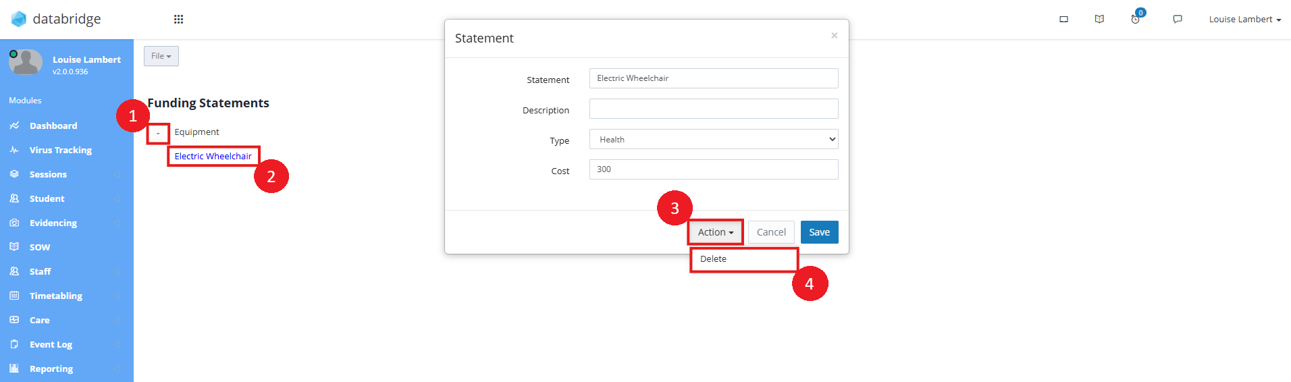Click the Cost input field
This screenshot has height=382, width=1291.
pyautogui.click(x=714, y=169)
